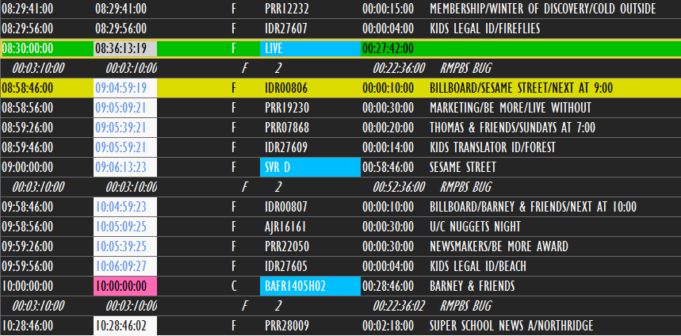Image resolution: width=681 pixels, height=336 pixels.
Task: Select start time 09:58:46:00
Action: click(28, 207)
